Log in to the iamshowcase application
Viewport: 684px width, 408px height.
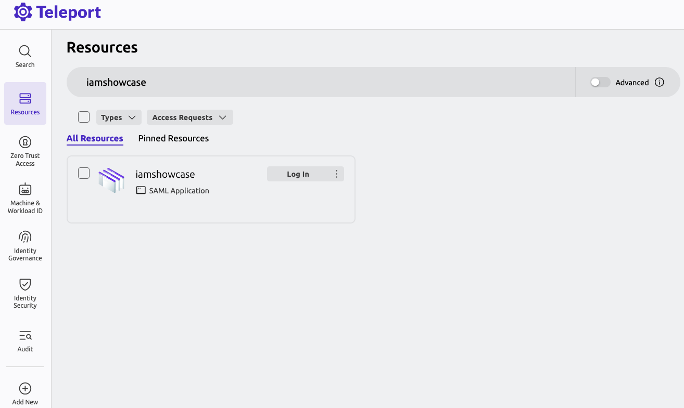click(298, 174)
